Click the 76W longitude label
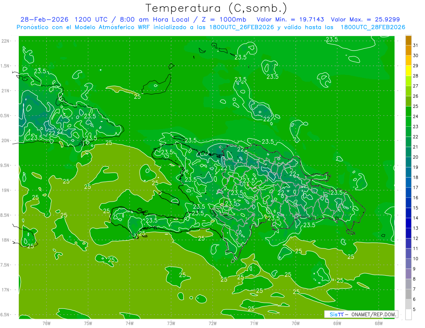This screenshot has height=328, width=425. point(46,323)
